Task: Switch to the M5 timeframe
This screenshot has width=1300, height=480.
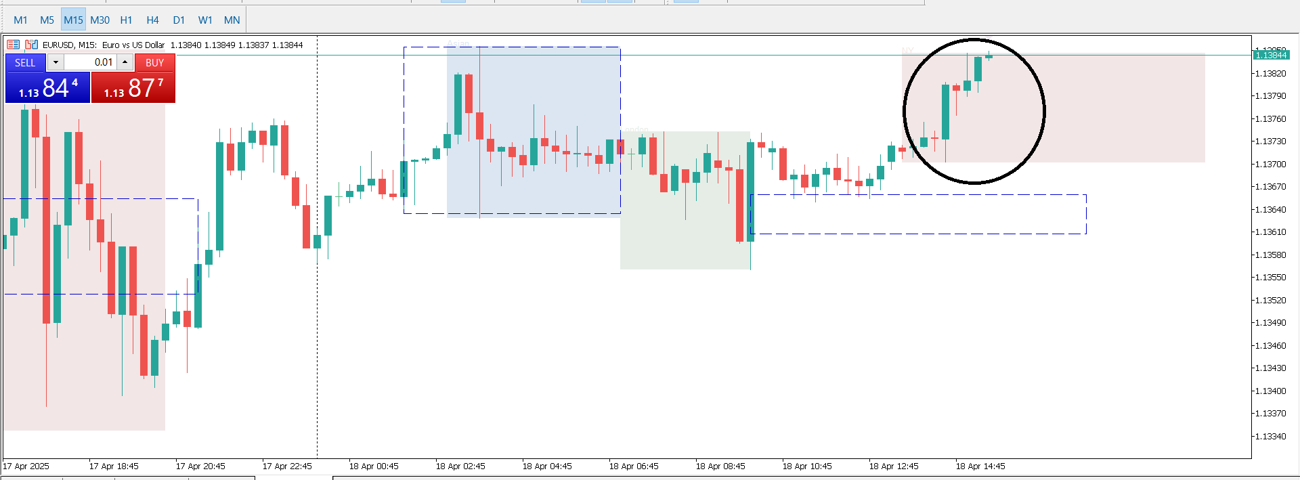Action: pos(47,20)
